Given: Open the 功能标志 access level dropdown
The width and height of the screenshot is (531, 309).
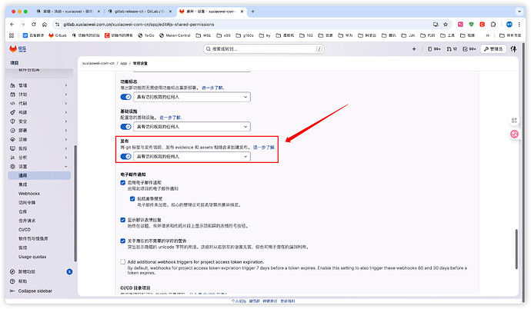Looking at the screenshot, I should click(192, 97).
